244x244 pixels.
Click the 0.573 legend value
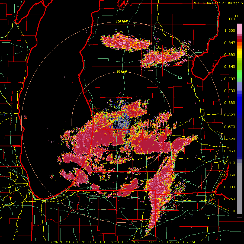pos(230,127)
